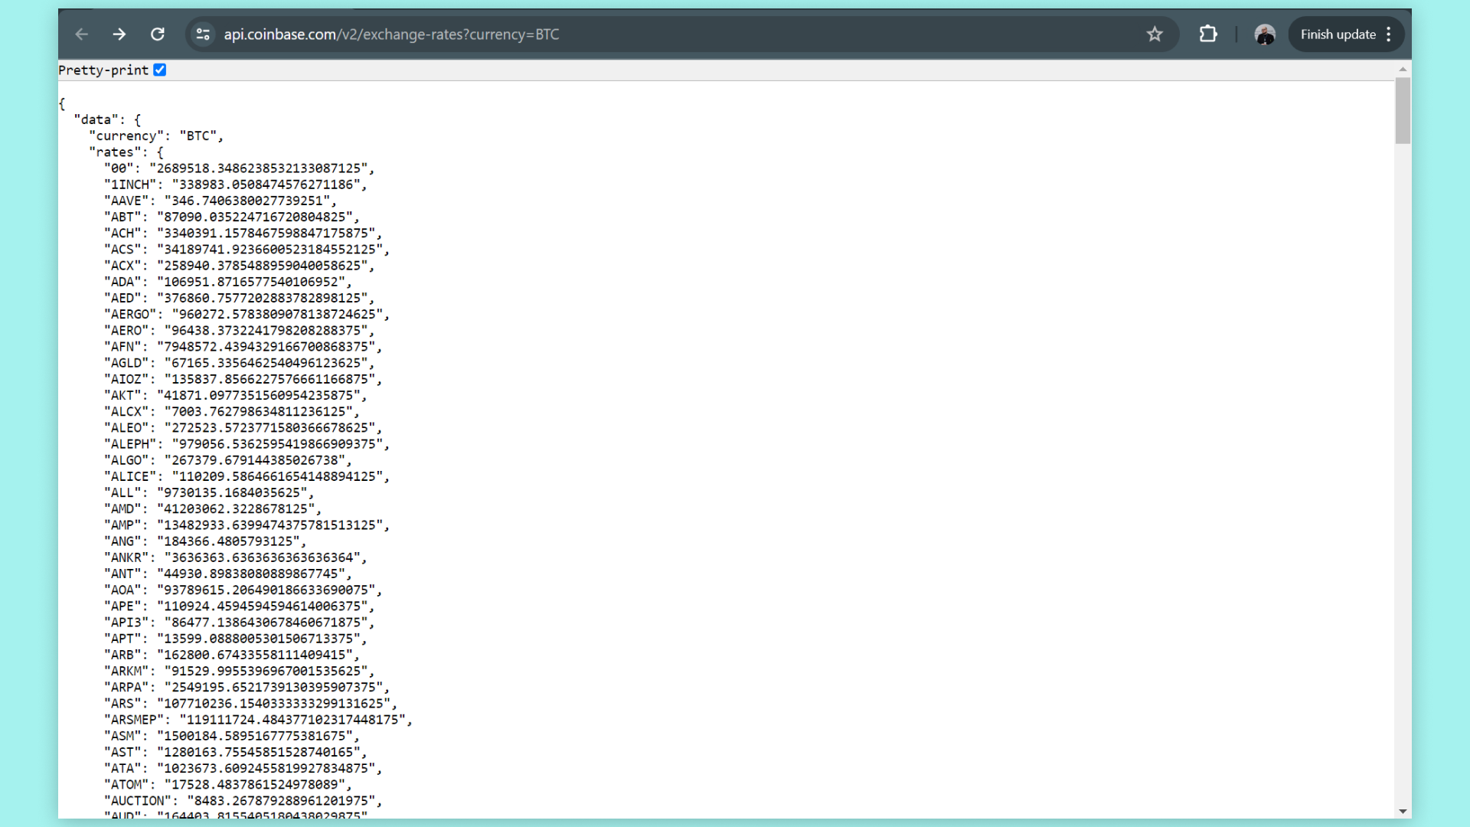The image size is (1470, 827).
Task: Click the Finish update button
Action: 1338,34
